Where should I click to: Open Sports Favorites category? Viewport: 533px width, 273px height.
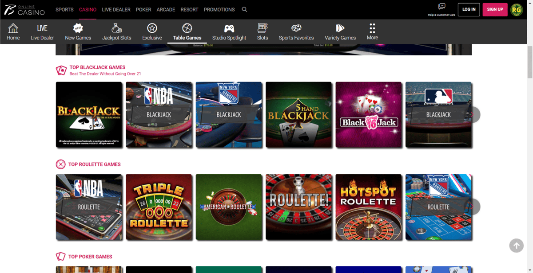[296, 32]
